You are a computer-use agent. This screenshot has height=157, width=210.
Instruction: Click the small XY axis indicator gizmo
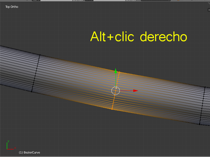[11, 145]
